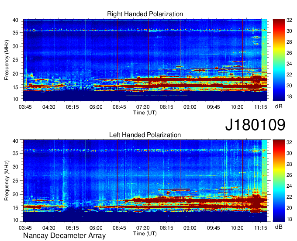297x241 pixels.
Task: Click the 20 MHz frequency tick on the Left Handed plot
Action: click(16, 194)
